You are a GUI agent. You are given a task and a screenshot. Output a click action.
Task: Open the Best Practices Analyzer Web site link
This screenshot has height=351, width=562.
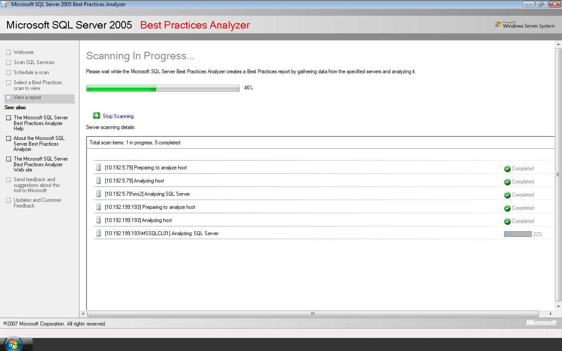41,164
